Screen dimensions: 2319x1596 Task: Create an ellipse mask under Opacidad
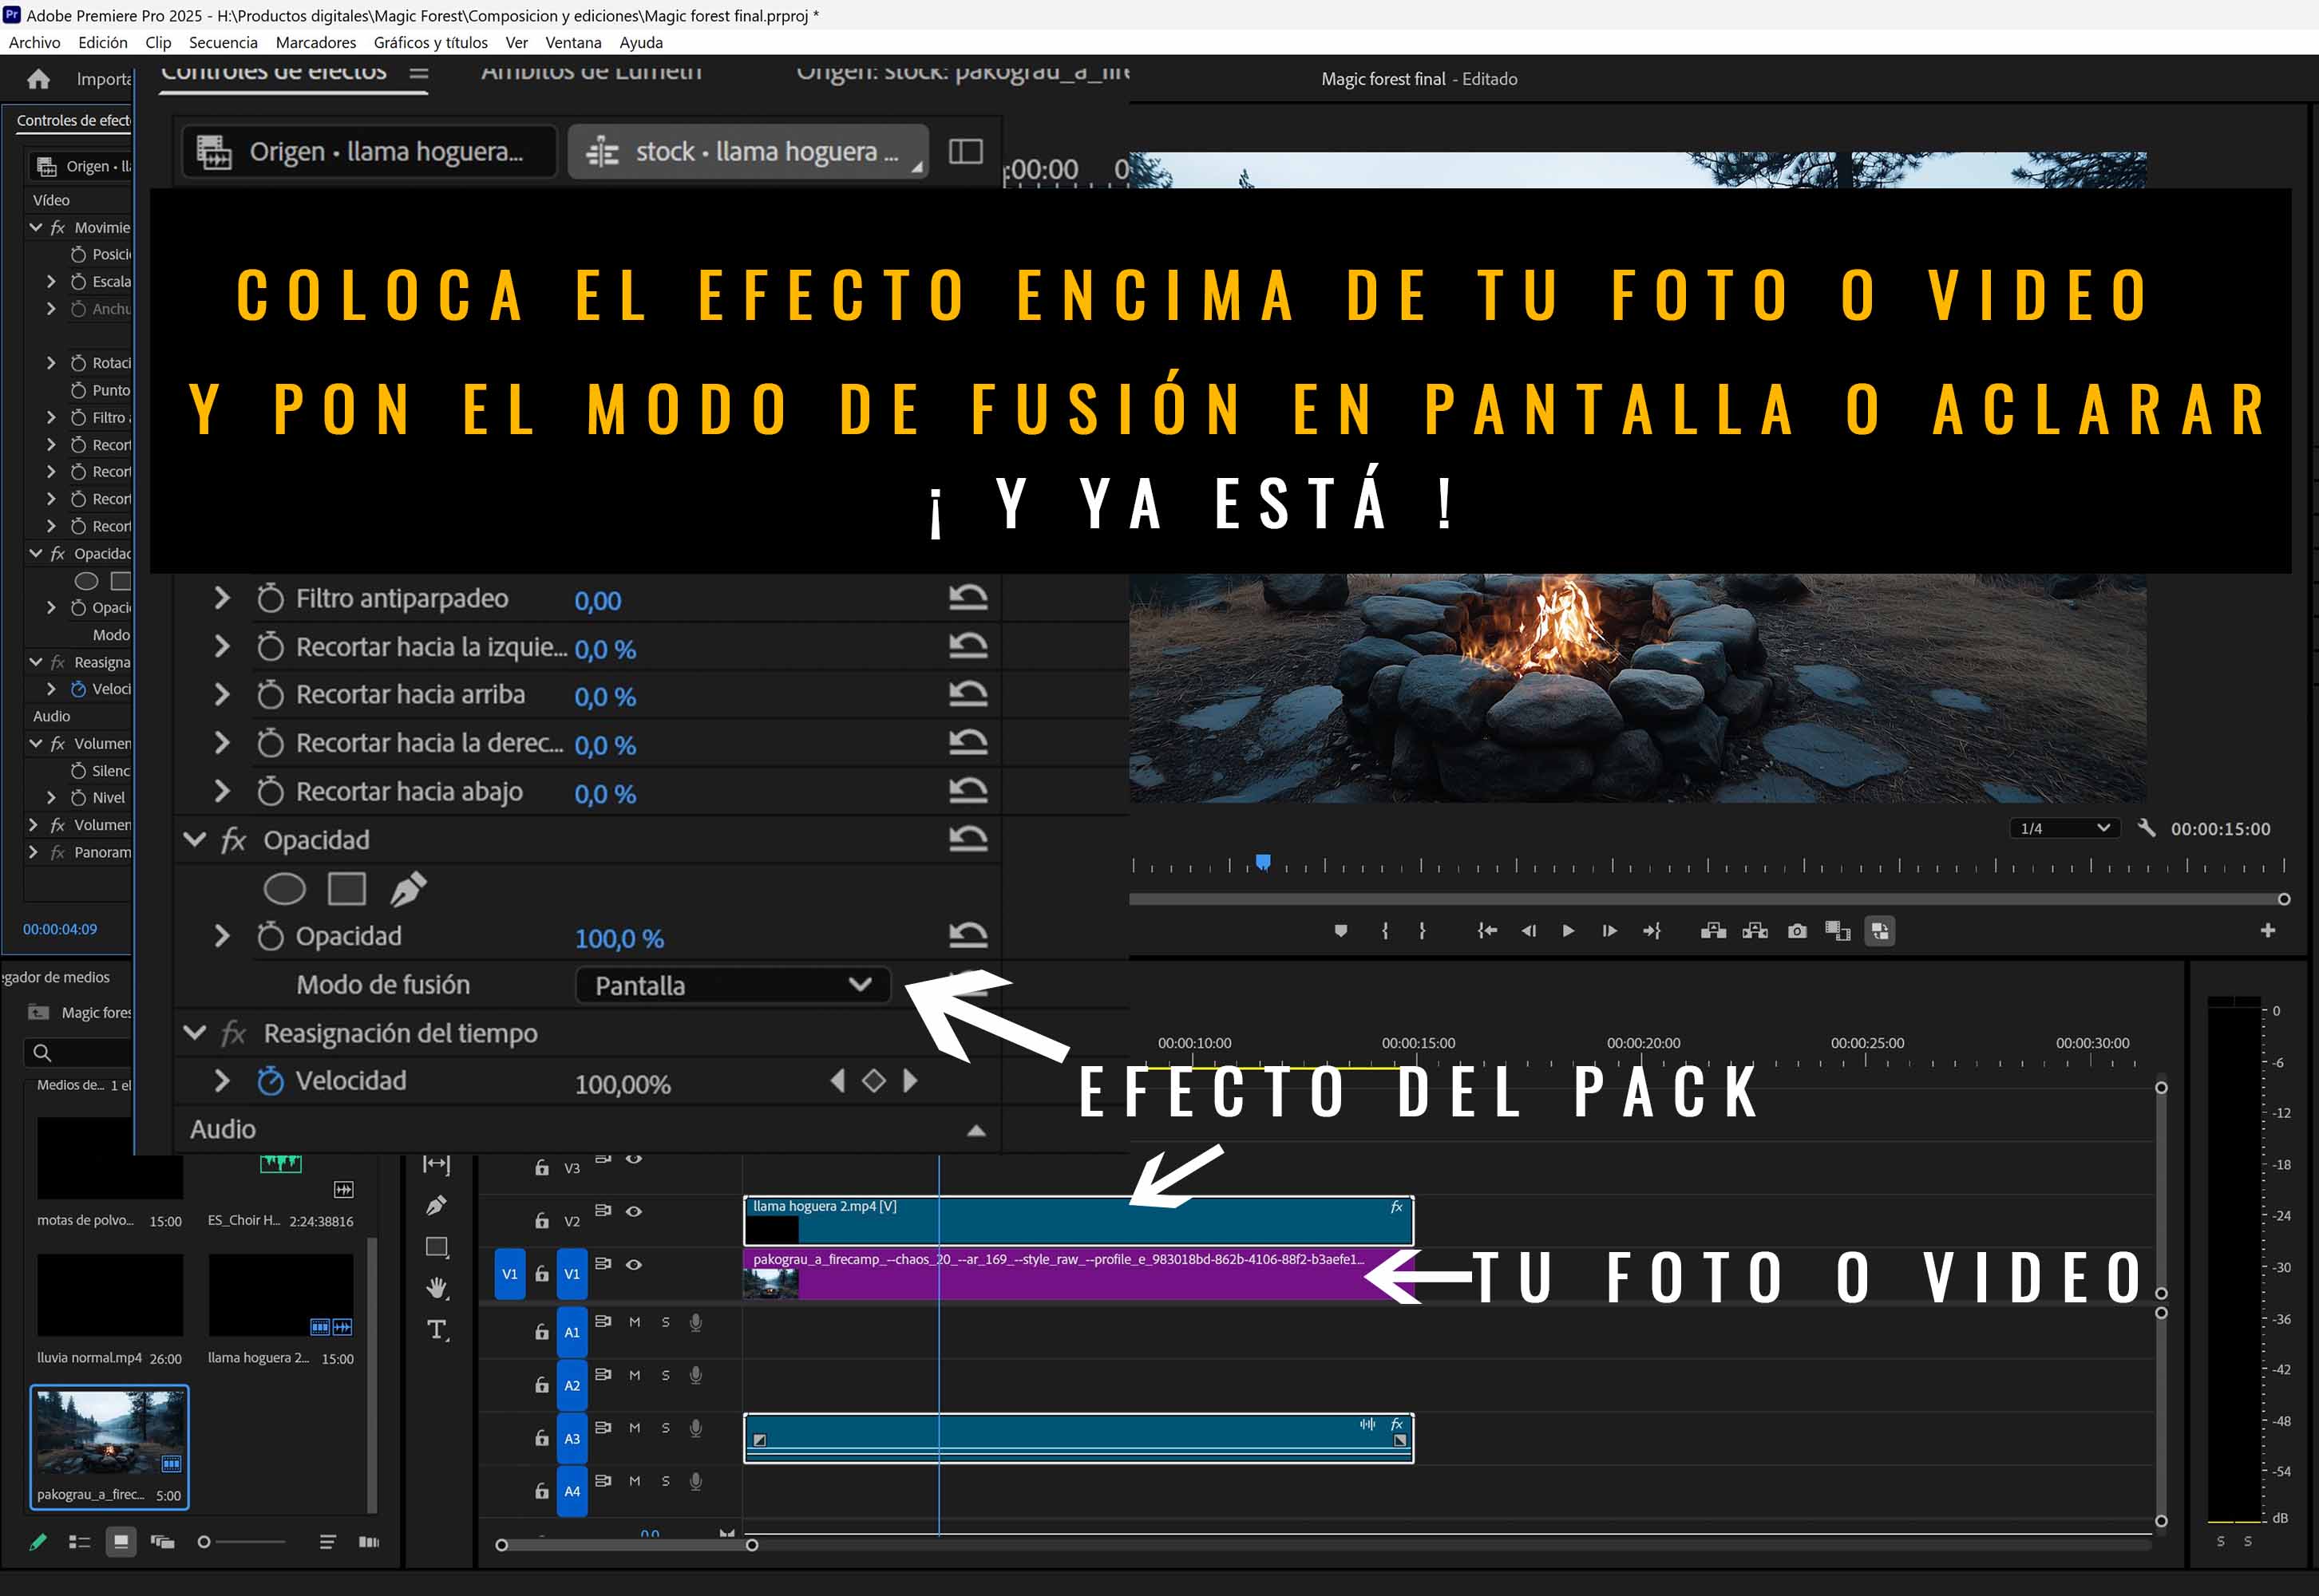[x=284, y=889]
